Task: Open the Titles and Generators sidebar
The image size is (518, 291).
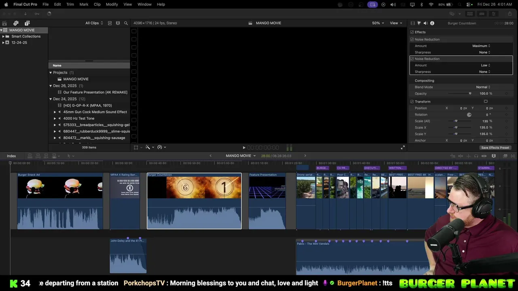Action: [27, 23]
